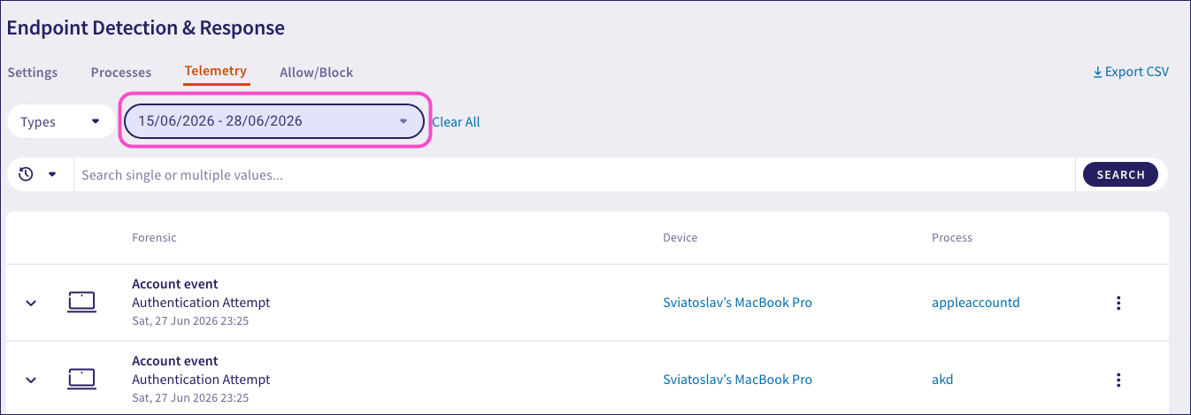Select the Telemetry tab
The width and height of the screenshot is (1191, 415).
(216, 72)
